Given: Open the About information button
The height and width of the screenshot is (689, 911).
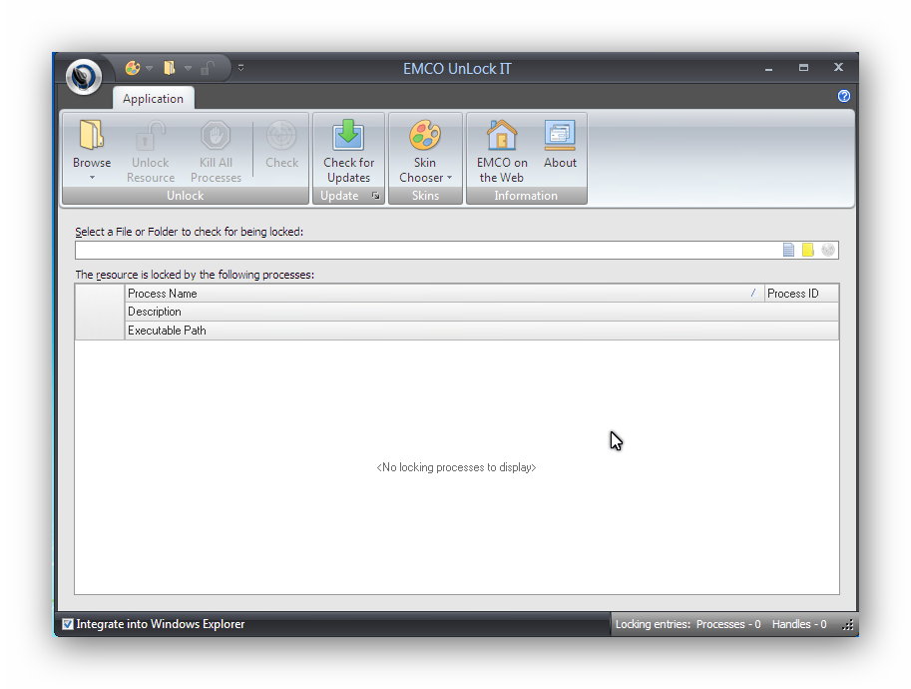Looking at the screenshot, I should click(560, 145).
